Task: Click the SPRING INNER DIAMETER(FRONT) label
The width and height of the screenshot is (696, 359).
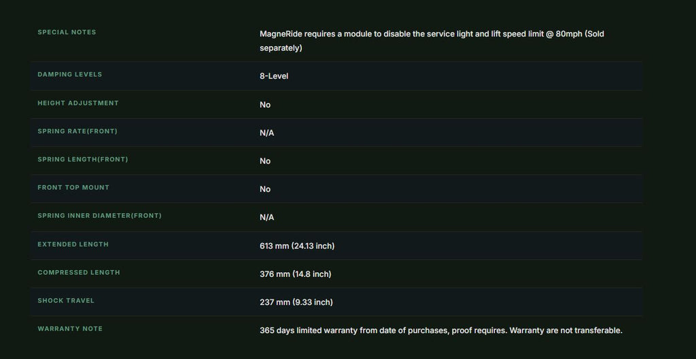Action: click(99, 215)
